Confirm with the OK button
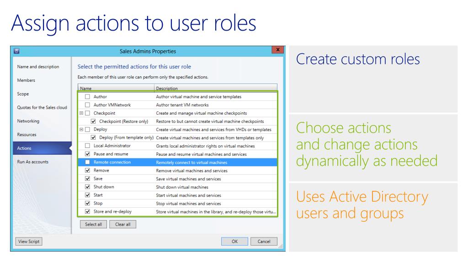The height and width of the screenshot is (263, 468). tap(234, 242)
